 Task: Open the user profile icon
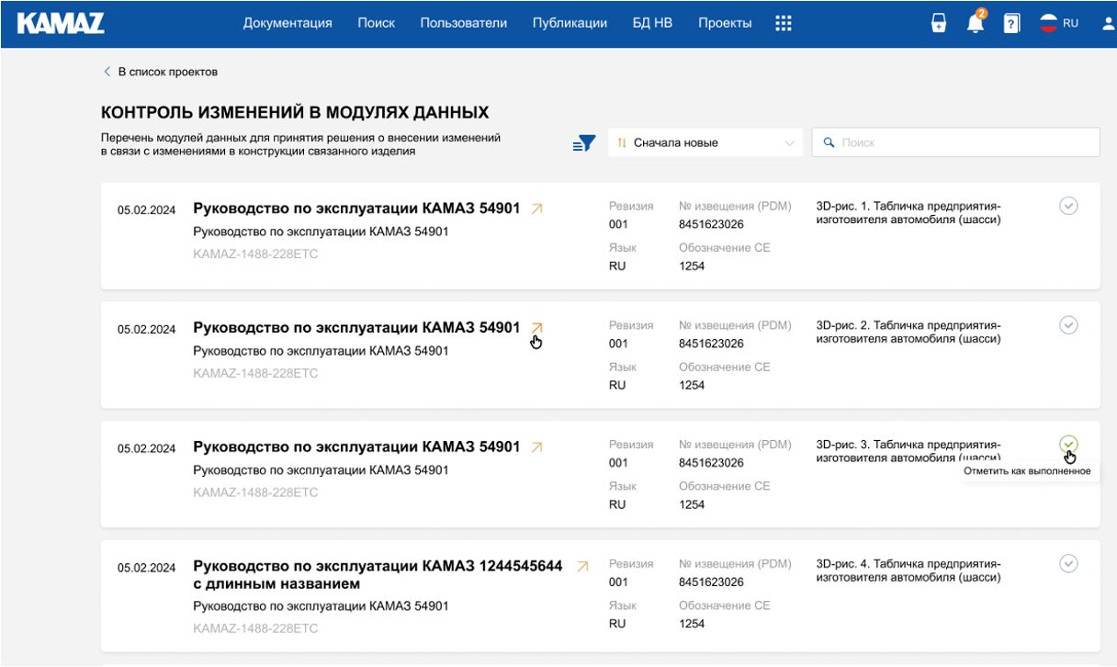pos(1108,24)
